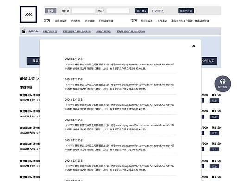Focus the 密码 input field

click(x=118, y=11)
